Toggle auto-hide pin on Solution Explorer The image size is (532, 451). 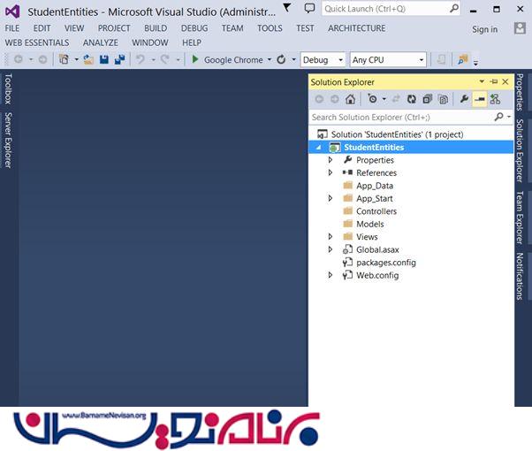pyautogui.click(x=493, y=81)
